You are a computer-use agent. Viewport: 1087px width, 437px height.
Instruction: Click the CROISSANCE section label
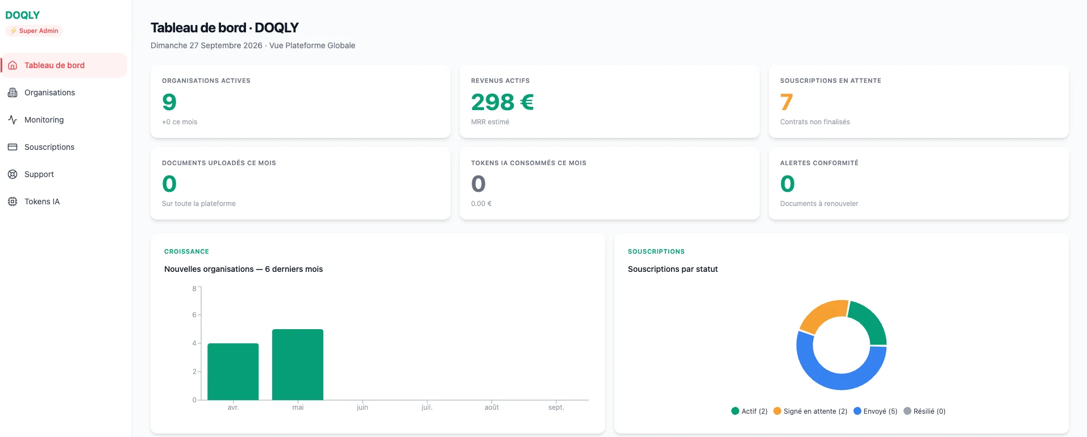186,251
